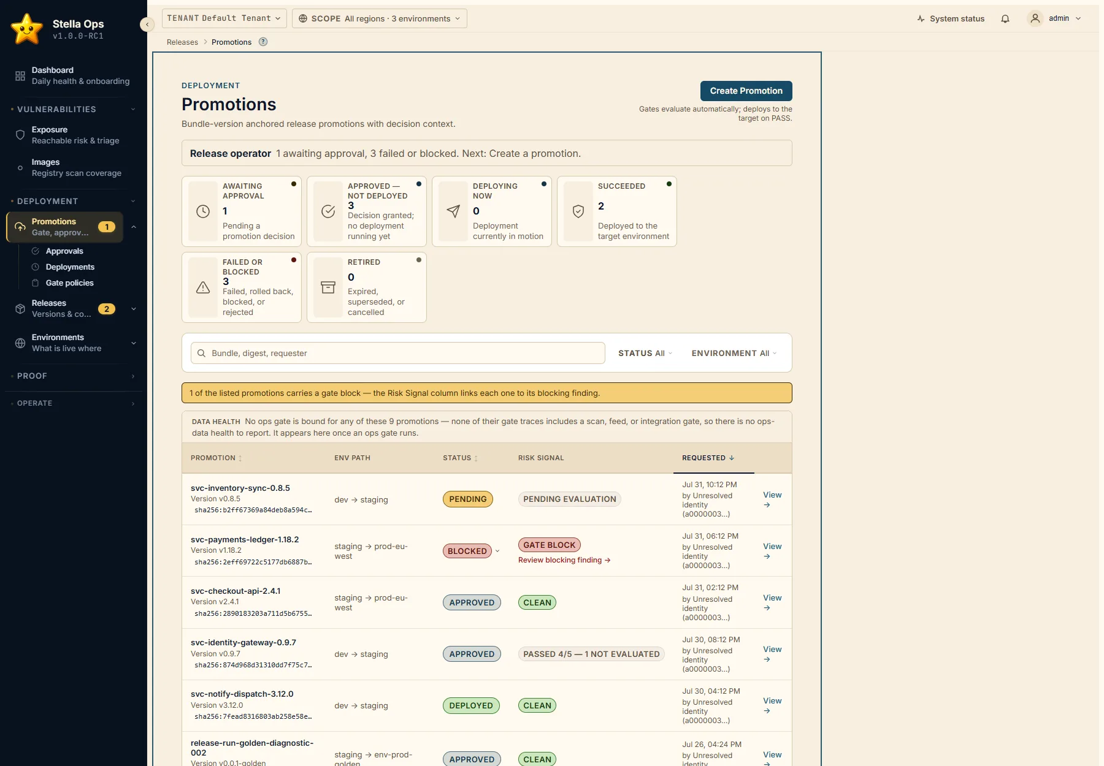The height and width of the screenshot is (766, 1104).
Task: Collapse the Deployment section header
Action: coord(74,201)
